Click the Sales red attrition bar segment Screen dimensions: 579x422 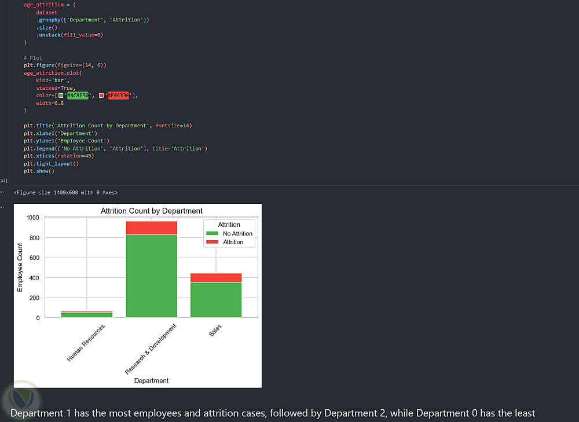(x=216, y=278)
